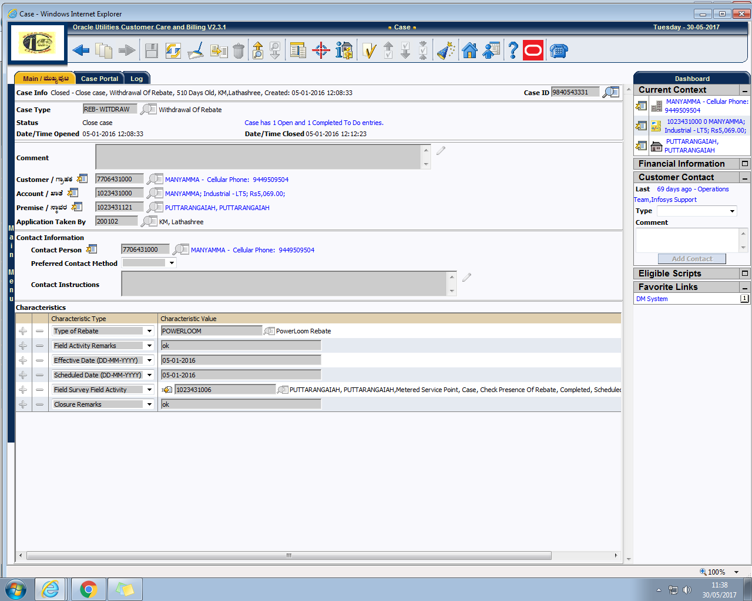Click the grey Forward arrow
Screen dimensions: 752x601
(x=127, y=50)
